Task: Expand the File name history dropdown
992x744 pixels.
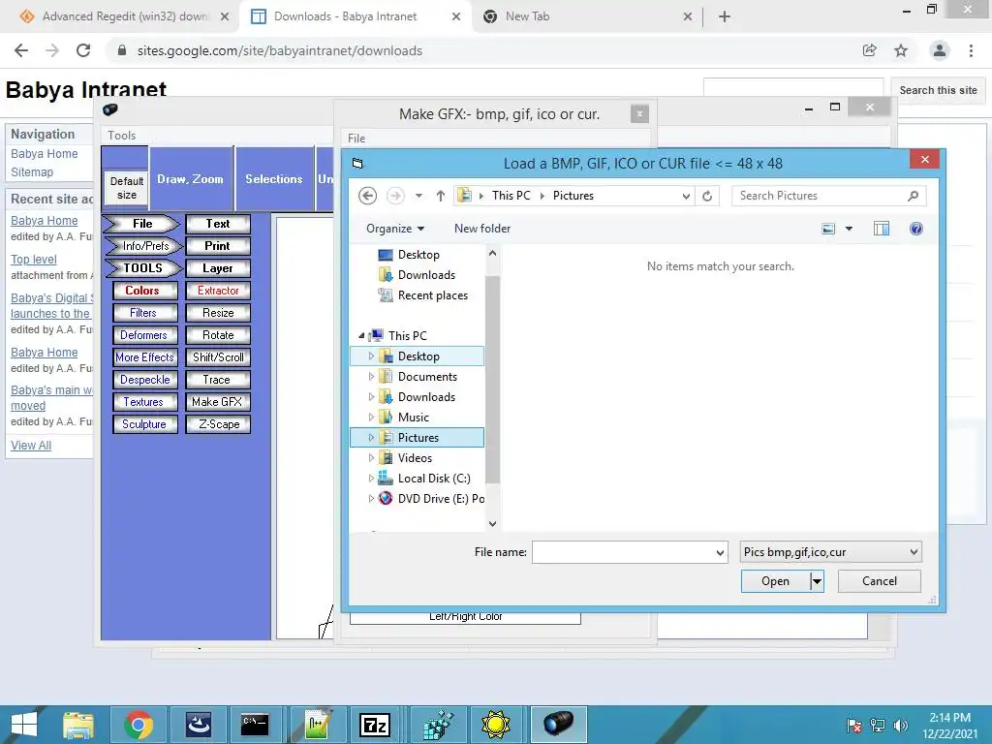Action: (x=720, y=552)
